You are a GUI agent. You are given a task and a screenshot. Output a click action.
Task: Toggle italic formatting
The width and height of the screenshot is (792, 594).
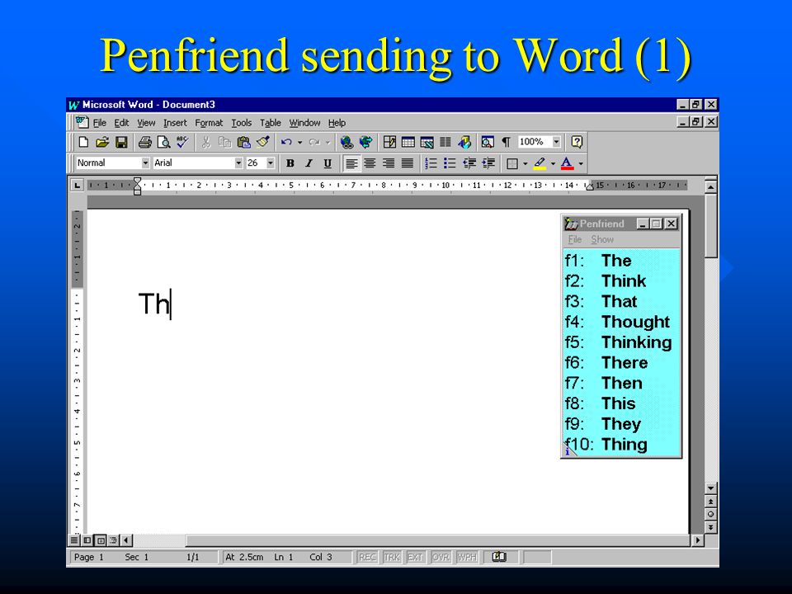(x=309, y=163)
